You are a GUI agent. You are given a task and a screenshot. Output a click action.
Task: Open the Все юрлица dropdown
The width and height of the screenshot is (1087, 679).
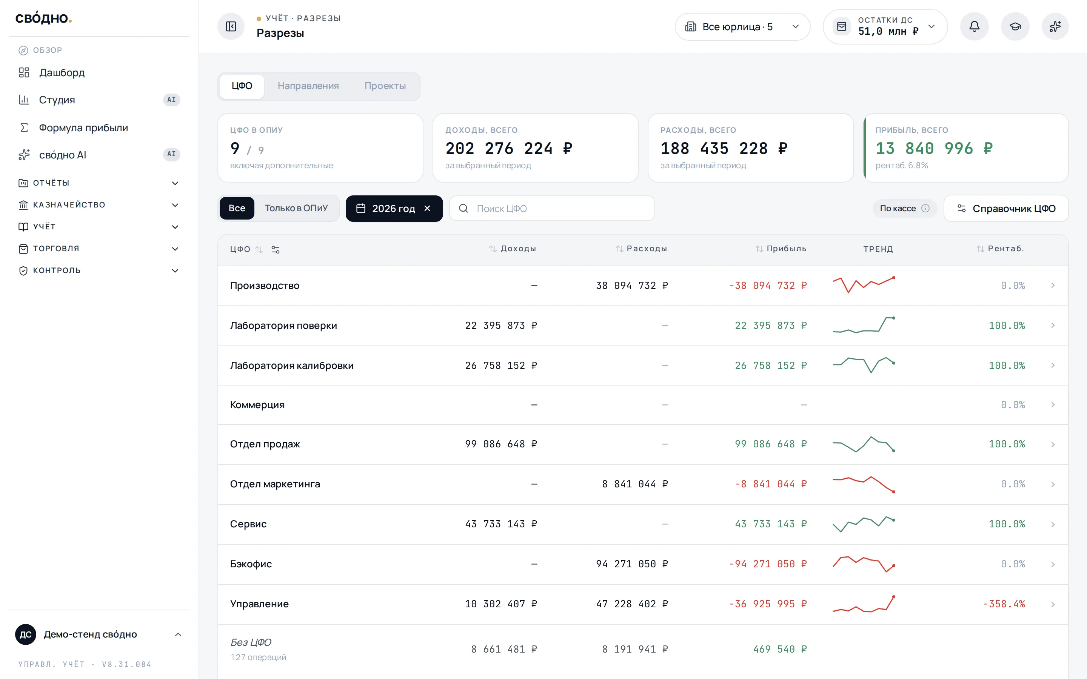point(742,26)
